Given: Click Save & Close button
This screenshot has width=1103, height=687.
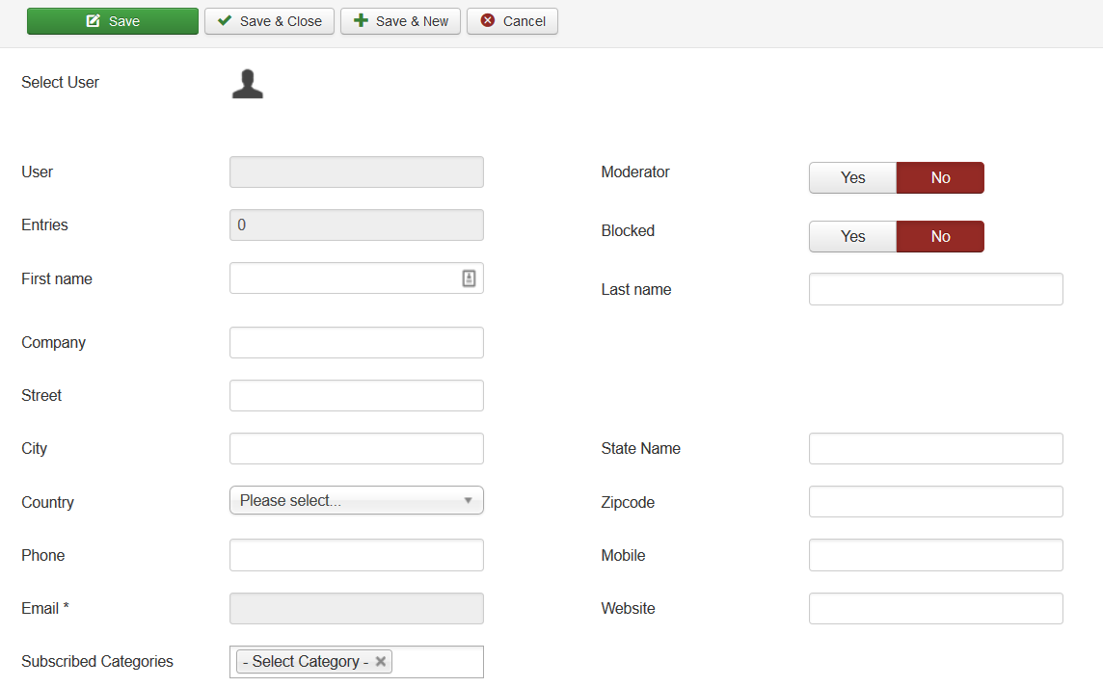Looking at the screenshot, I should click(269, 21).
